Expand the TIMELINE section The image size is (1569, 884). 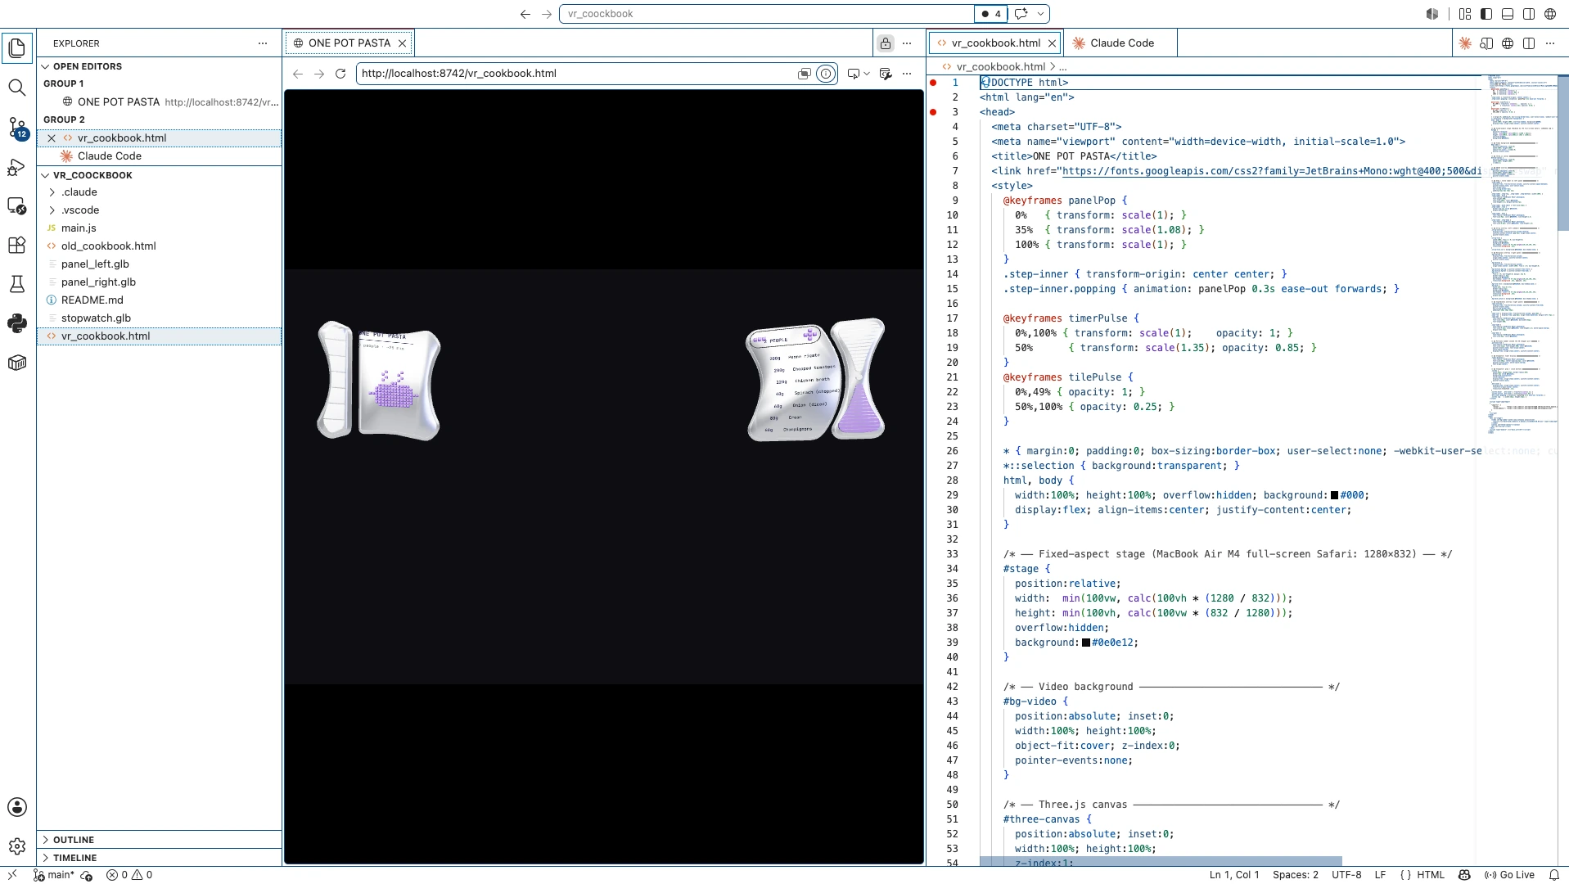pos(160,858)
